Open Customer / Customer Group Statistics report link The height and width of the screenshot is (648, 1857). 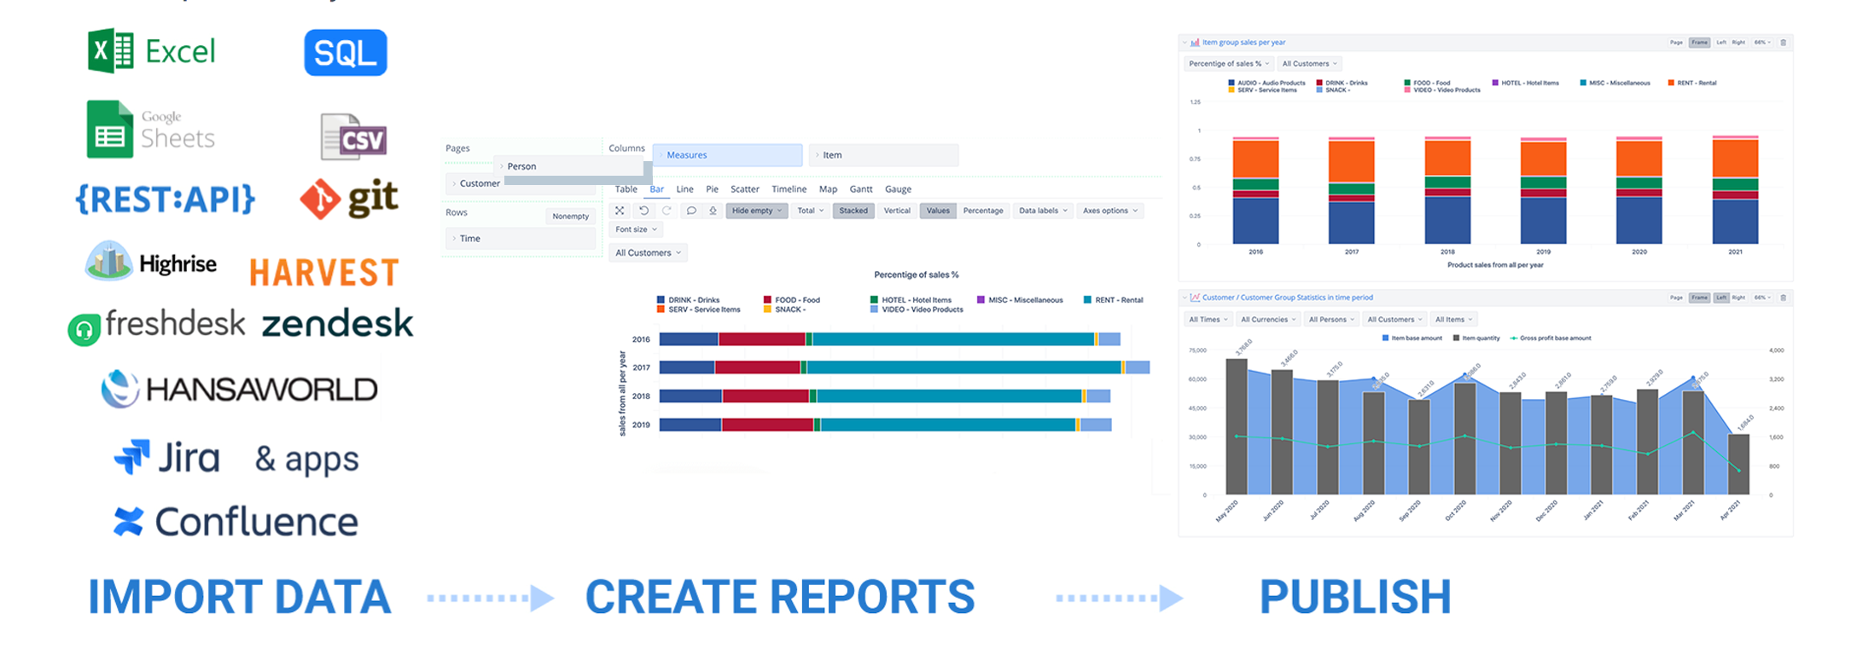click(1287, 298)
